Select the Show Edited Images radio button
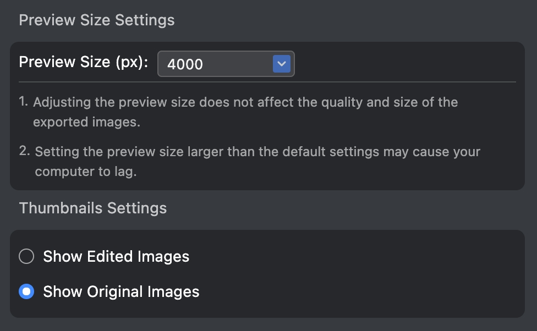537x331 pixels. pos(26,256)
